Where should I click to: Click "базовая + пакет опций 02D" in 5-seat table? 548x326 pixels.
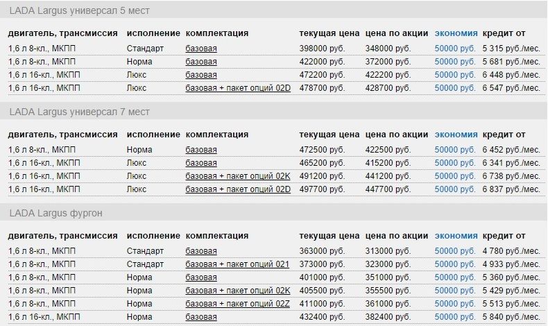click(x=238, y=88)
